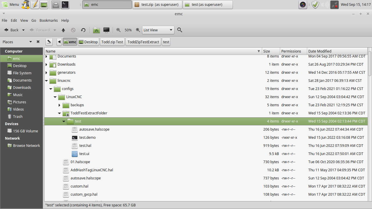The width and height of the screenshot is (372, 209).
Task: Open the Bookmarks menu
Action: tap(49, 21)
